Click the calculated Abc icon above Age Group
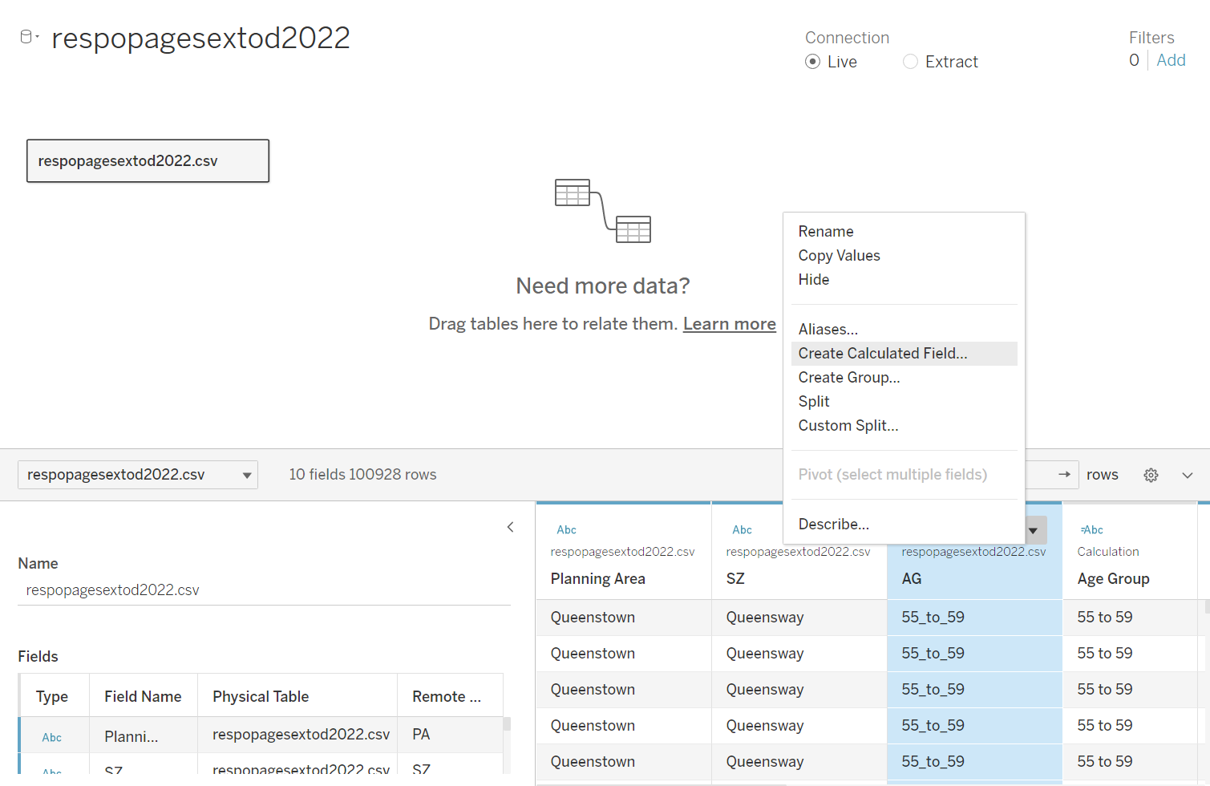Screen dimensions: 1210x786 pyautogui.click(x=1091, y=529)
